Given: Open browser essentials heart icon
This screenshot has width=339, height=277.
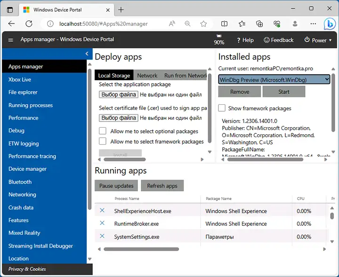Looking at the screenshot, I should [x=277, y=24].
